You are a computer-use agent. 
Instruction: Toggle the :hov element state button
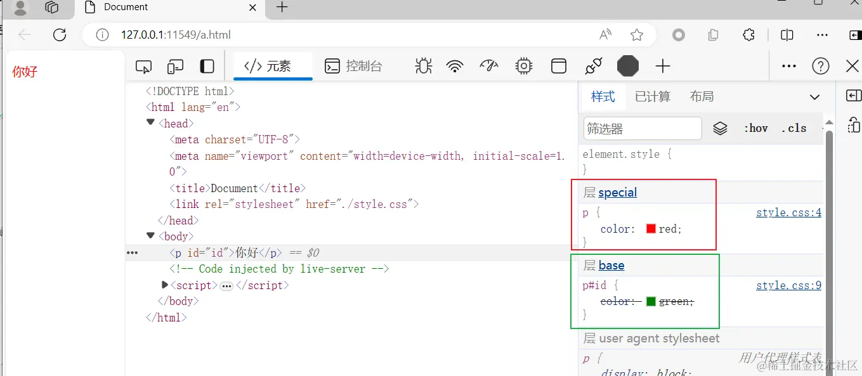pyautogui.click(x=756, y=129)
